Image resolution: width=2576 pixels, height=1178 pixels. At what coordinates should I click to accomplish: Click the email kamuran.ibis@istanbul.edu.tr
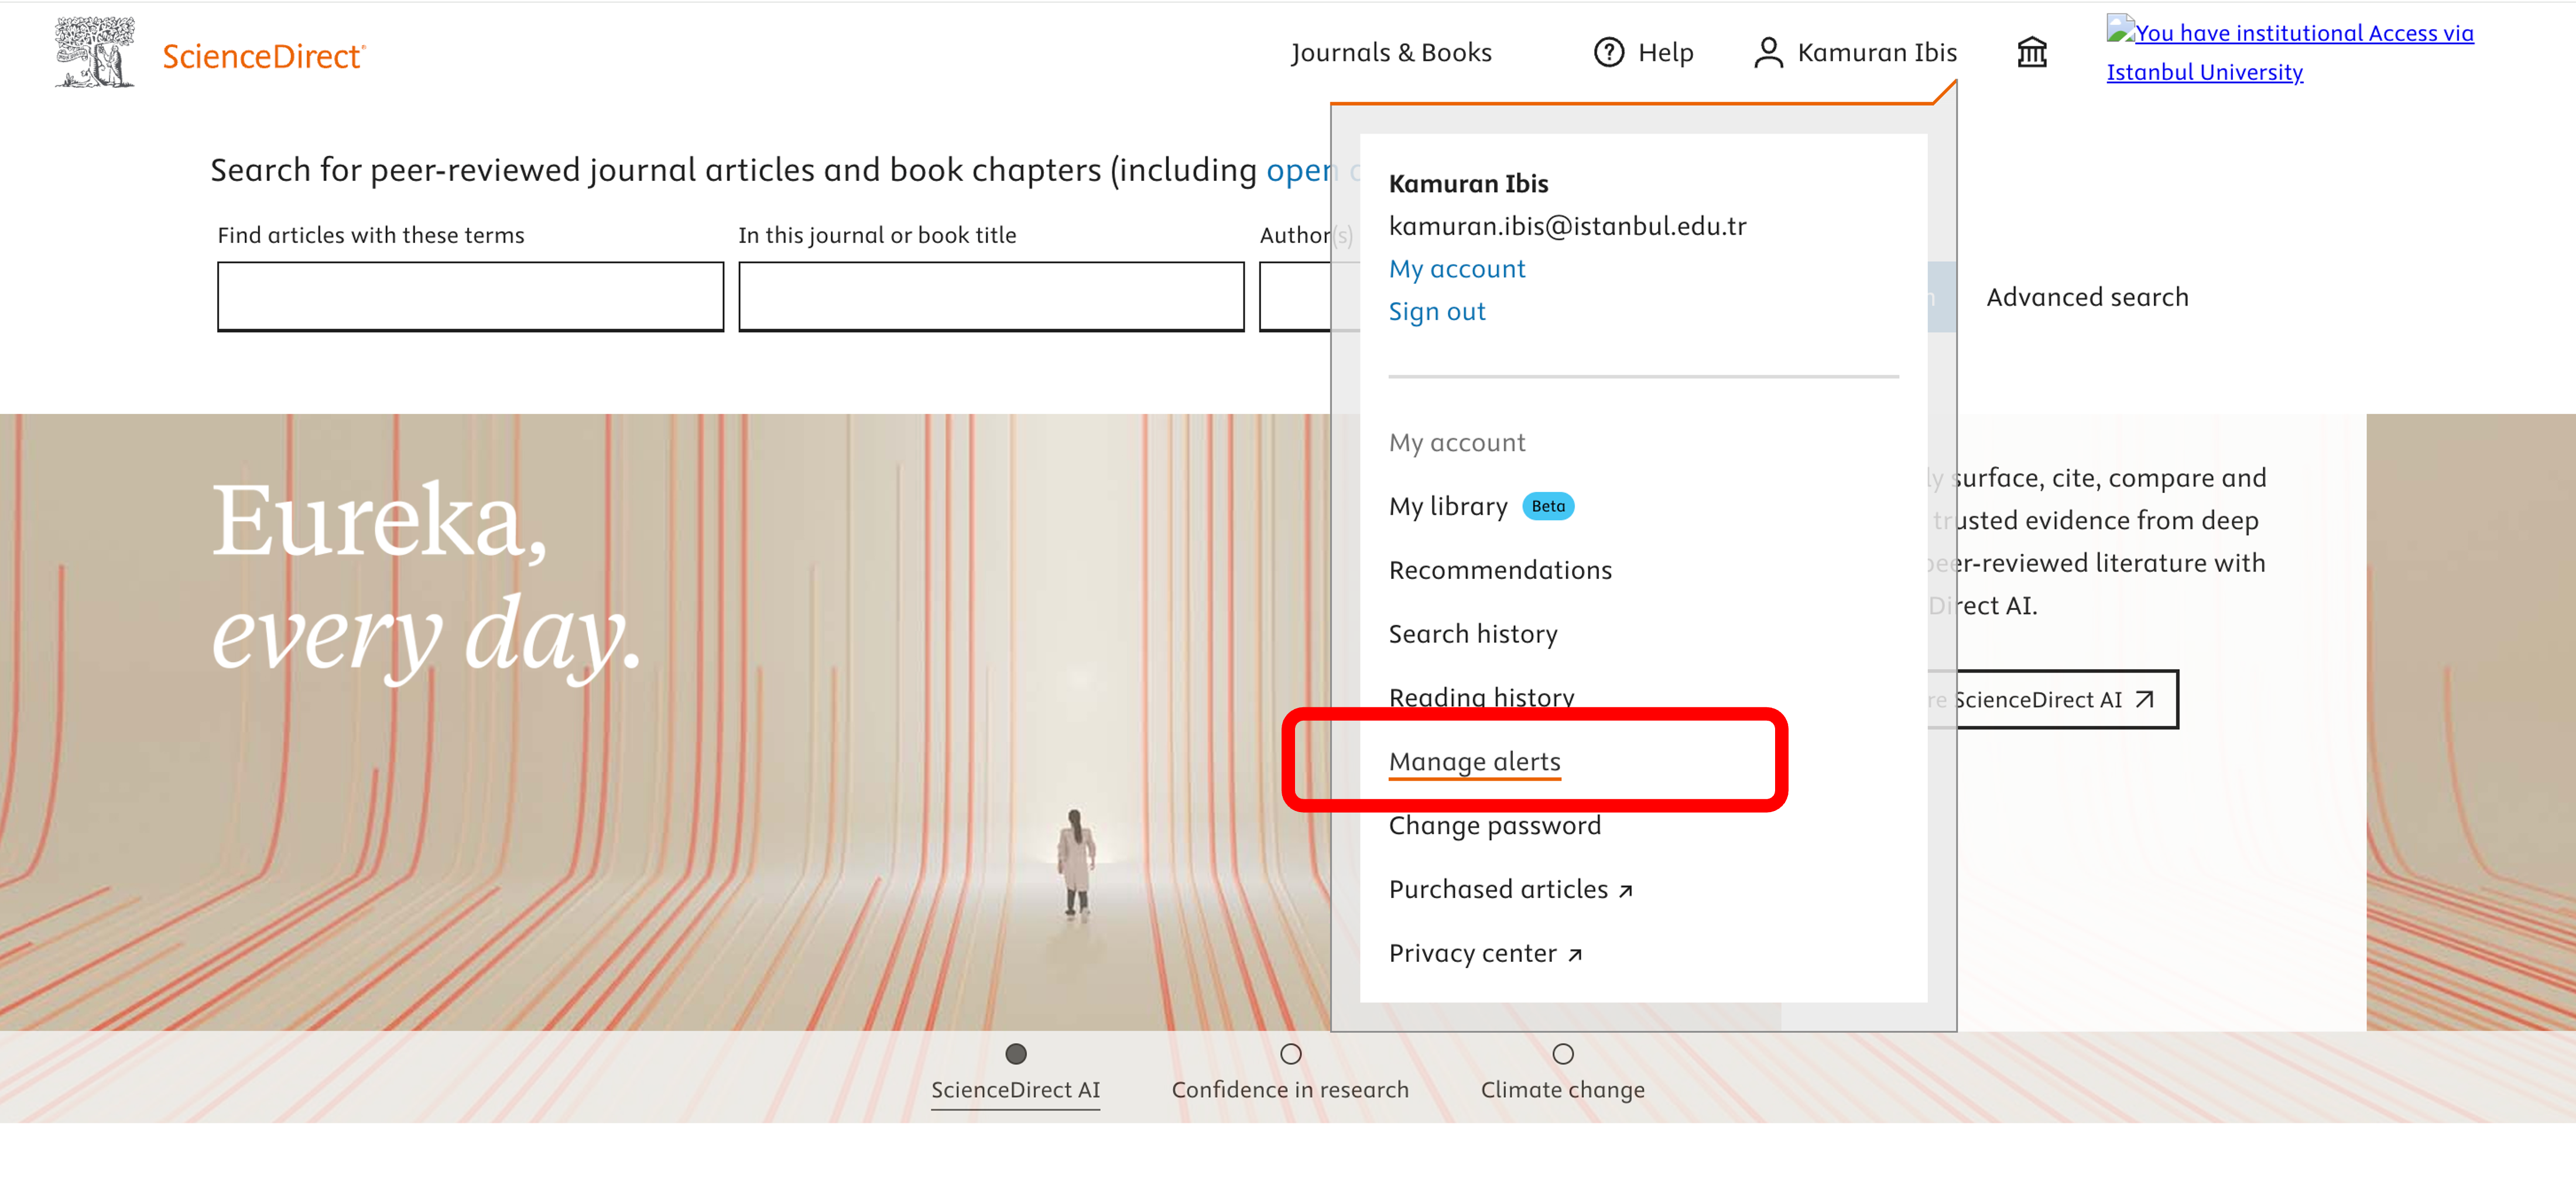pos(1567,226)
